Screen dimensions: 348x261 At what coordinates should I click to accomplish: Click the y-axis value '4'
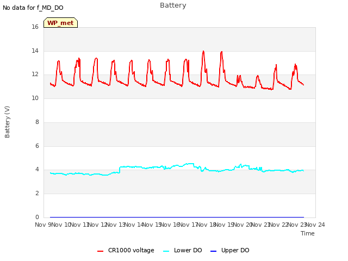click(x=37, y=169)
